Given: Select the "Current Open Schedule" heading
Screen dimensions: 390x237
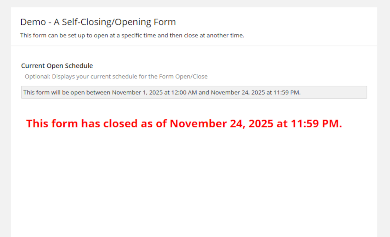Looking at the screenshot, I should [x=57, y=66].
